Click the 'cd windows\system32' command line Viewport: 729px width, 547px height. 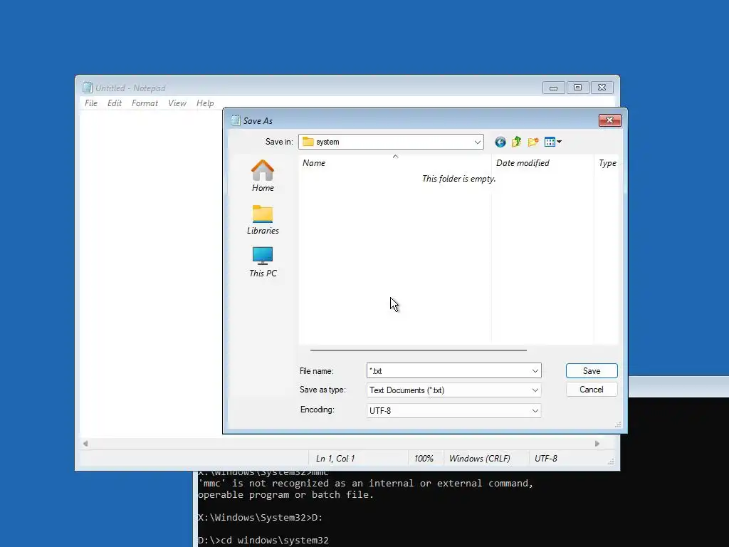coord(263,541)
